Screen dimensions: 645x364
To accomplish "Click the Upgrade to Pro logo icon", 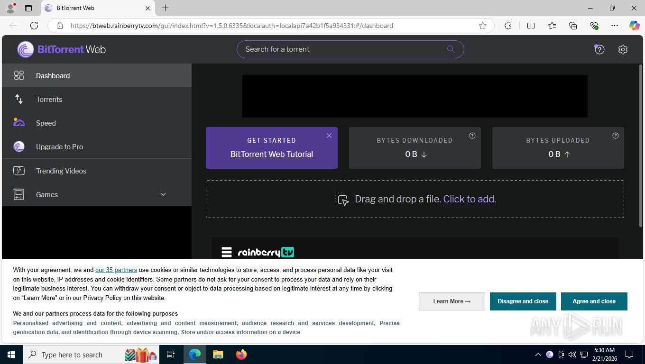I will point(19,146).
